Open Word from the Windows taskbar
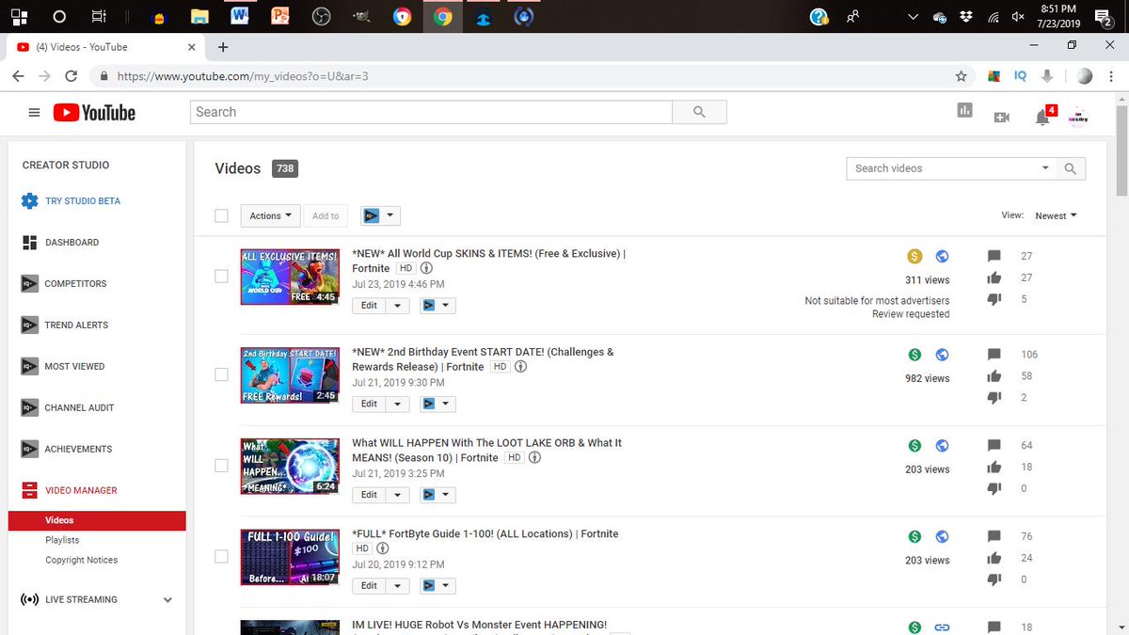Image resolution: width=1129 pixels, height=635 pixels. point(239,16)
